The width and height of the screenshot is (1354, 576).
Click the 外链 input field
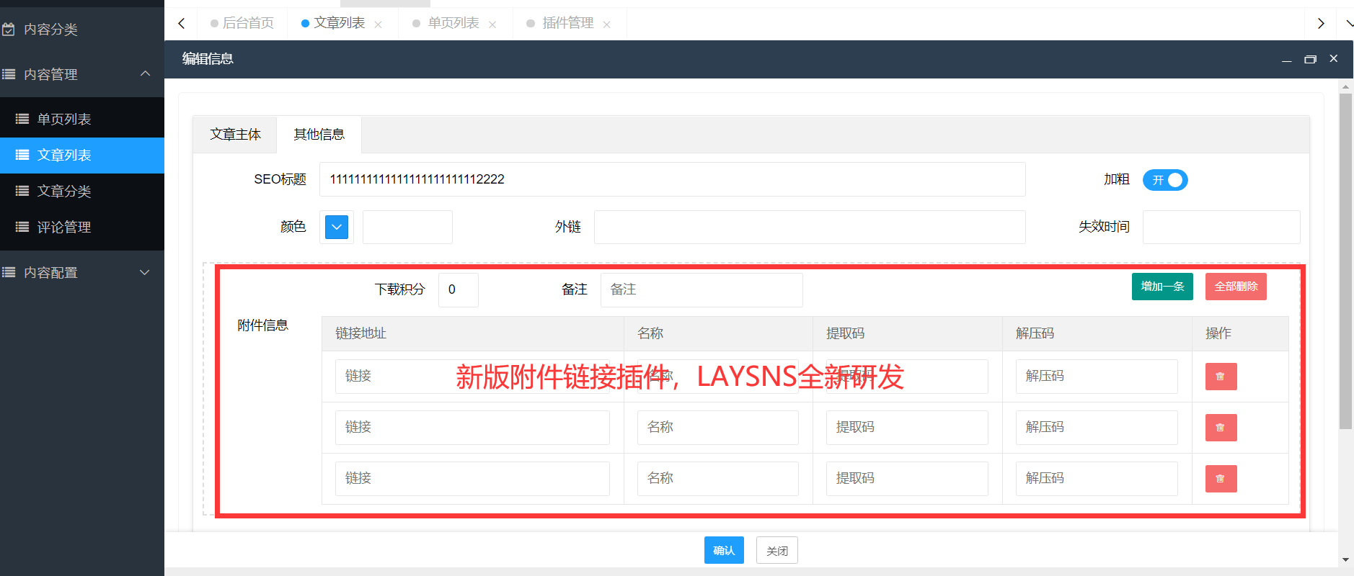coord(810,227)
